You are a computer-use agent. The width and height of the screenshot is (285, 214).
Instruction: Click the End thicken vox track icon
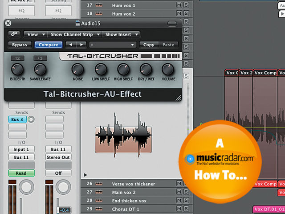coord(99,201)
